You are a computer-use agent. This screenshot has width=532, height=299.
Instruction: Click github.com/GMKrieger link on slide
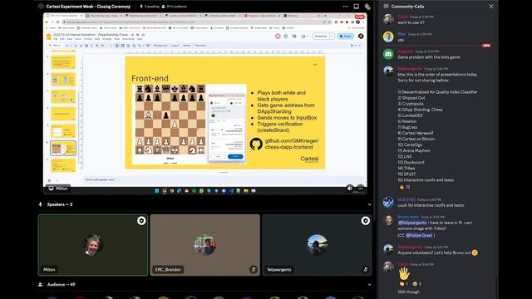click(292, 144)
